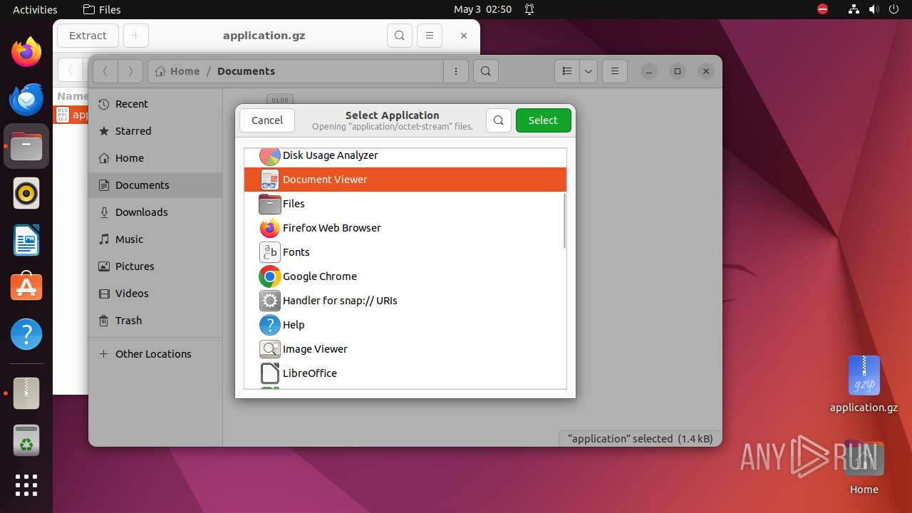Open path bar three-dot menu
The image size is (912, 513).
(456, 71)
